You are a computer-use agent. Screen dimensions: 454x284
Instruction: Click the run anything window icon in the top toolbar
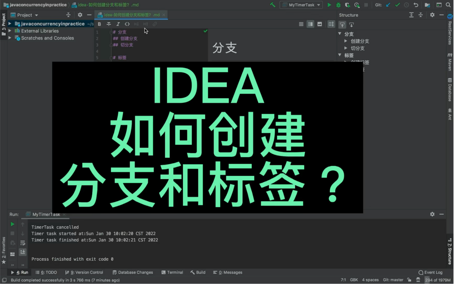[439, 5]
